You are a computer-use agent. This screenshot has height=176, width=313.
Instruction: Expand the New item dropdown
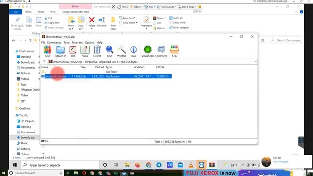127,18
